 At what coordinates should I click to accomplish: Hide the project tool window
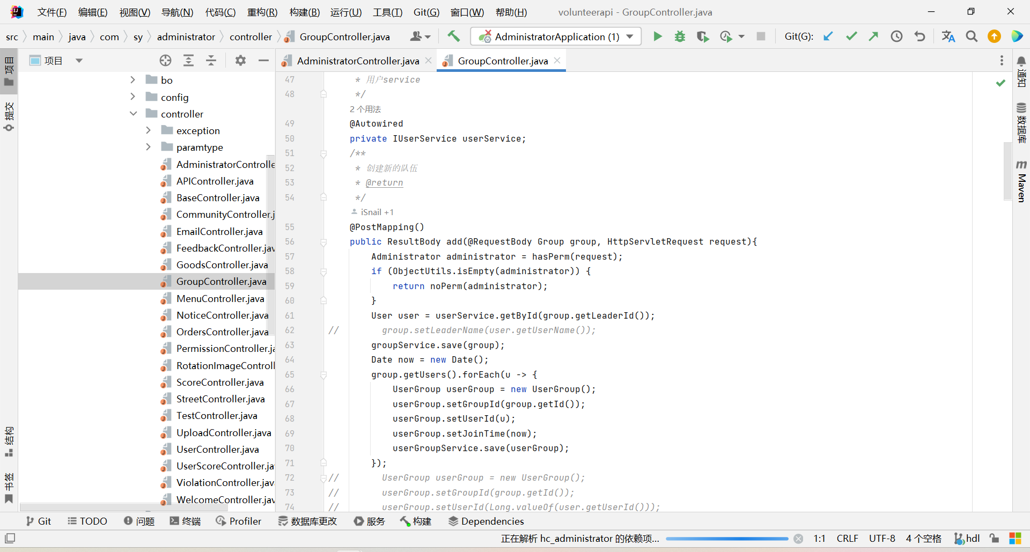point(263,61)
